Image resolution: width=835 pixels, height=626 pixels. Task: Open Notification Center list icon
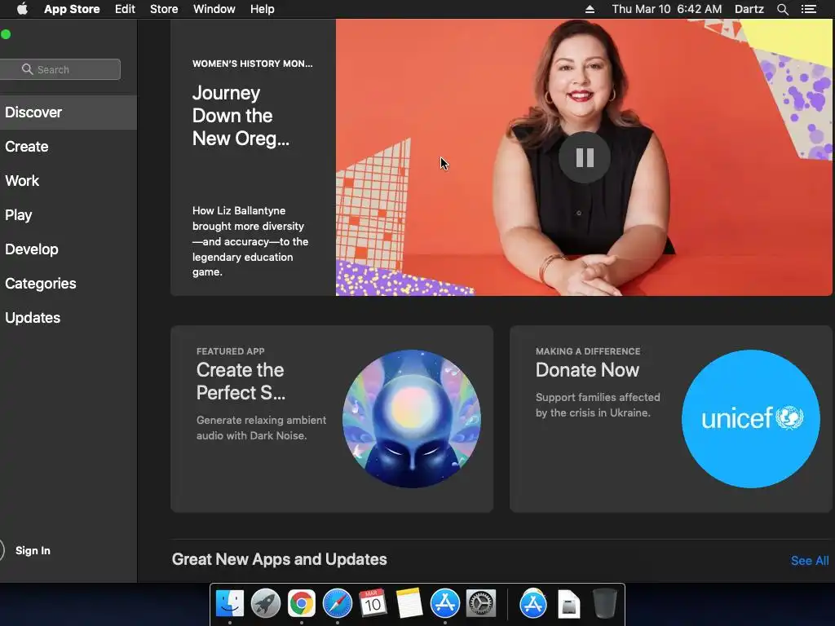point(808,9)
